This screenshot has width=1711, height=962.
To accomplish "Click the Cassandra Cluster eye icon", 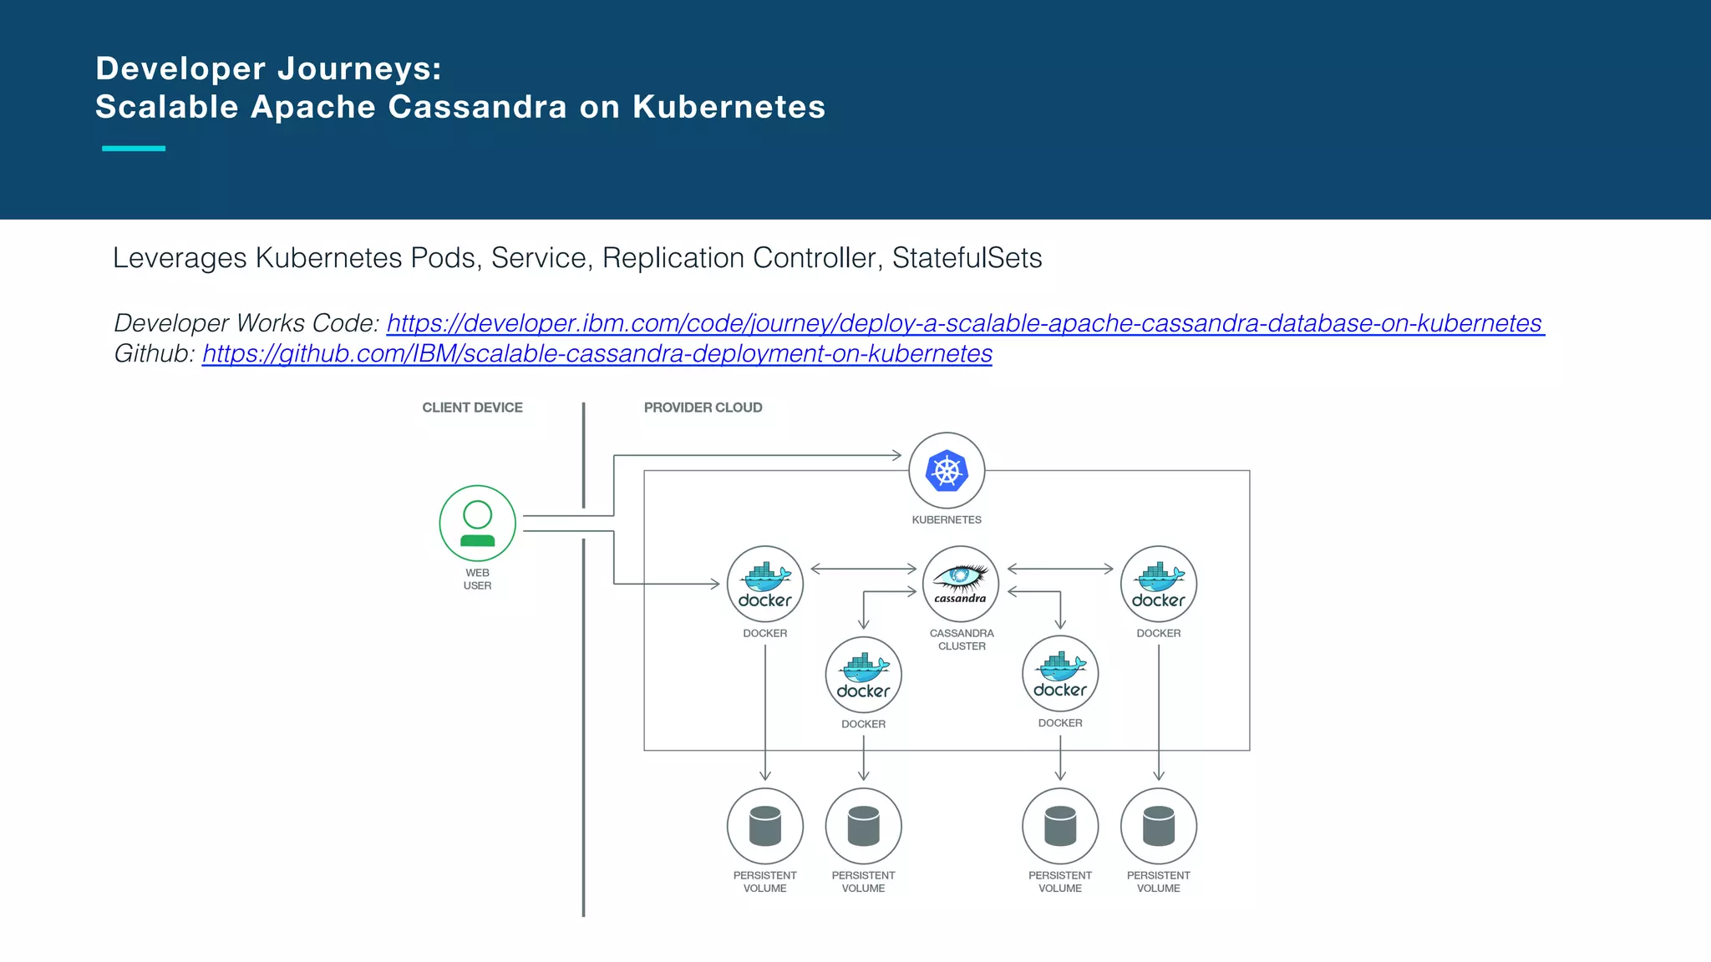I will pyautogui.click(x=961, y=584).
